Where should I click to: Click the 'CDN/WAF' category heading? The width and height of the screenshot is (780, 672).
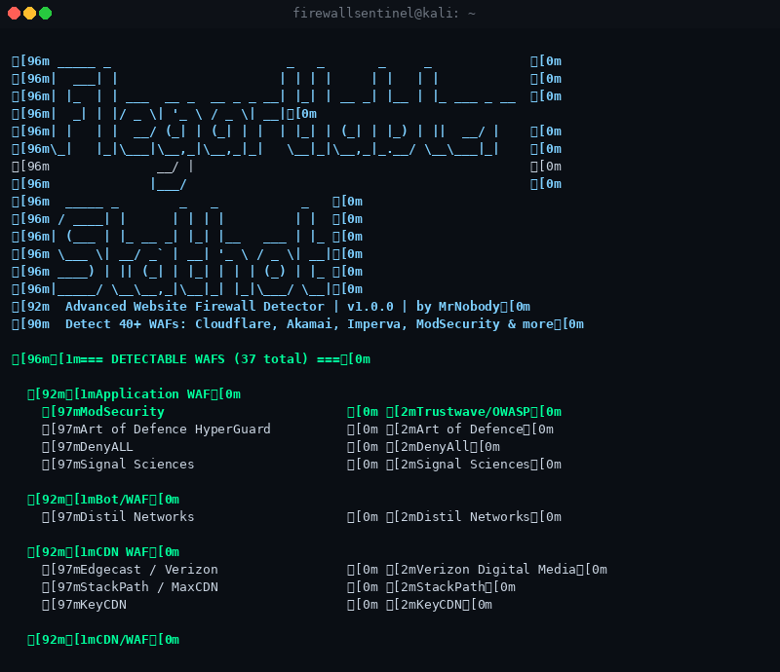point(103,640)
